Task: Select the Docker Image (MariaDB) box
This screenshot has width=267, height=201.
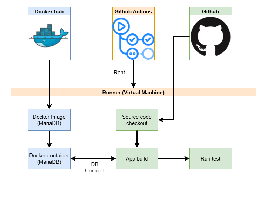Action: [x=49, y=120]
